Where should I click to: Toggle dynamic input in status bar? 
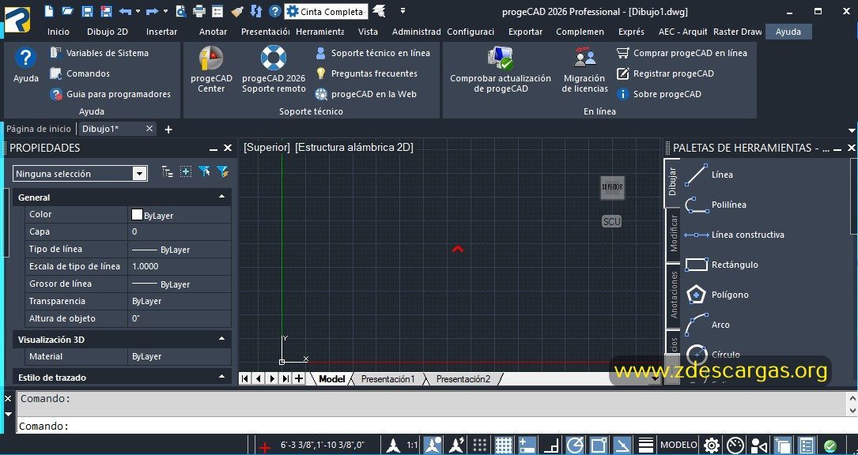point(527,446)
